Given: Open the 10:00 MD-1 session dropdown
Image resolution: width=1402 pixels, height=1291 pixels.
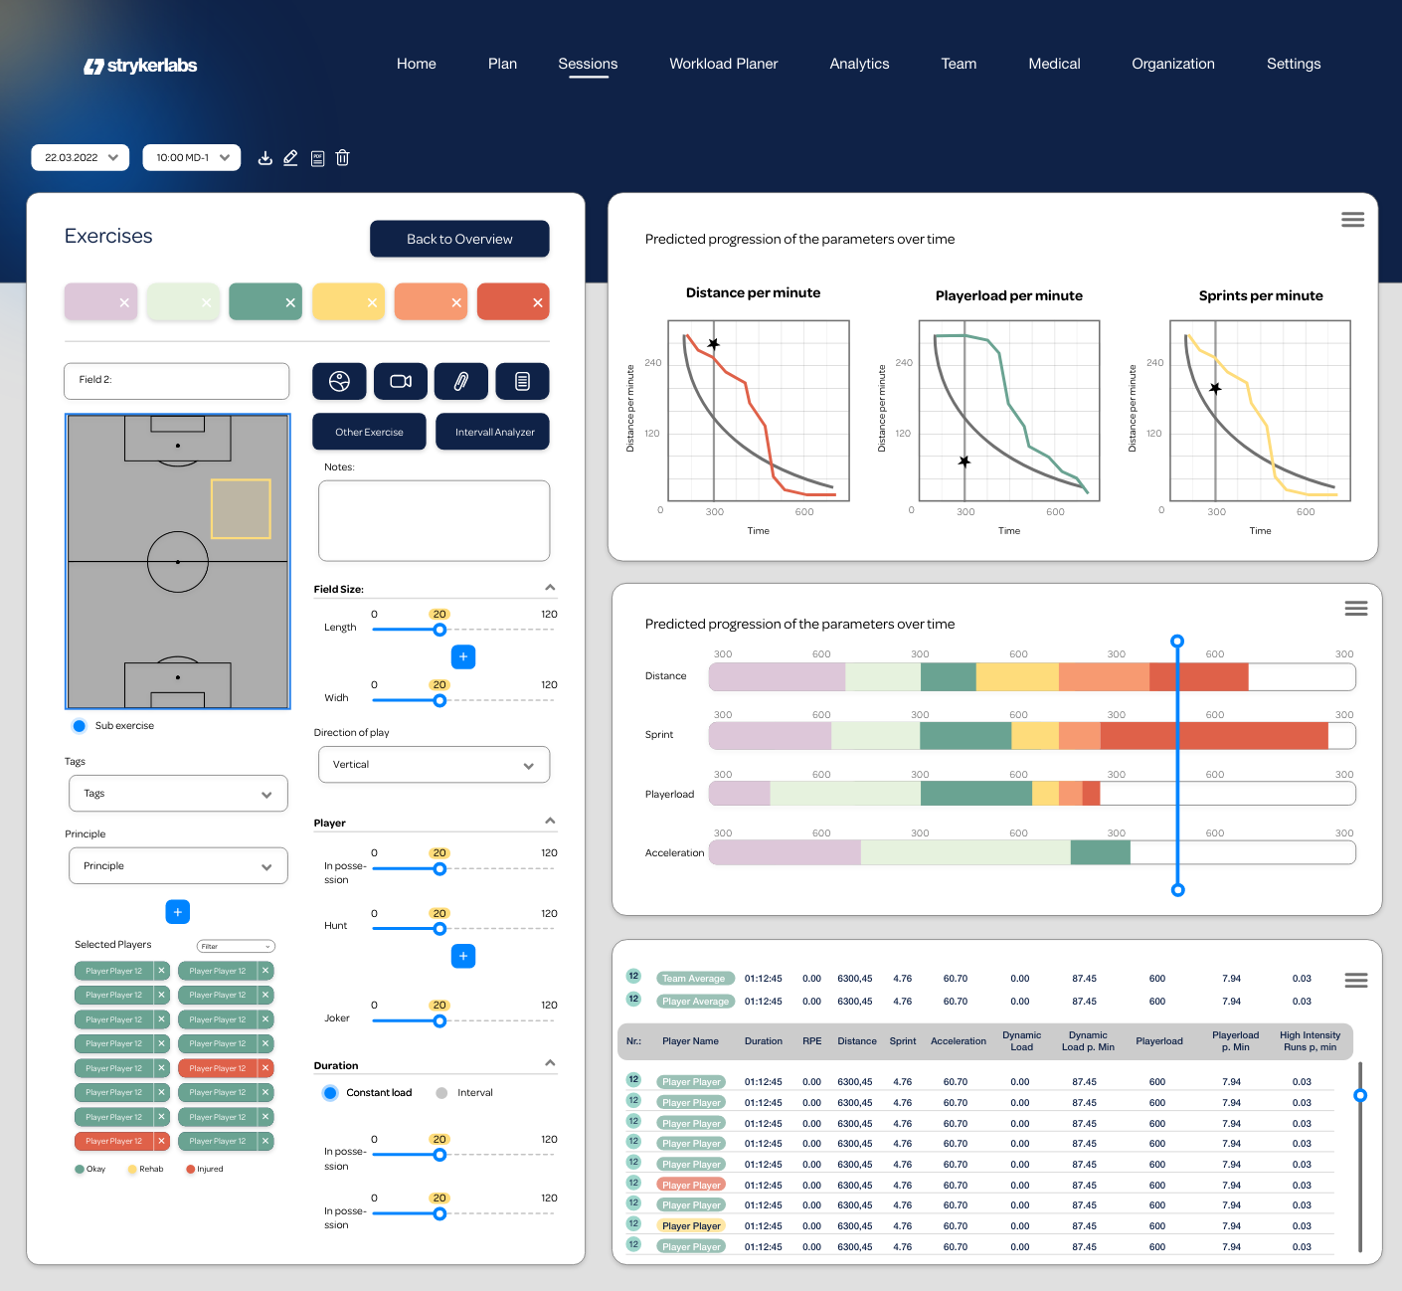Looking at the screenshot, I should [x=192, y=158].
